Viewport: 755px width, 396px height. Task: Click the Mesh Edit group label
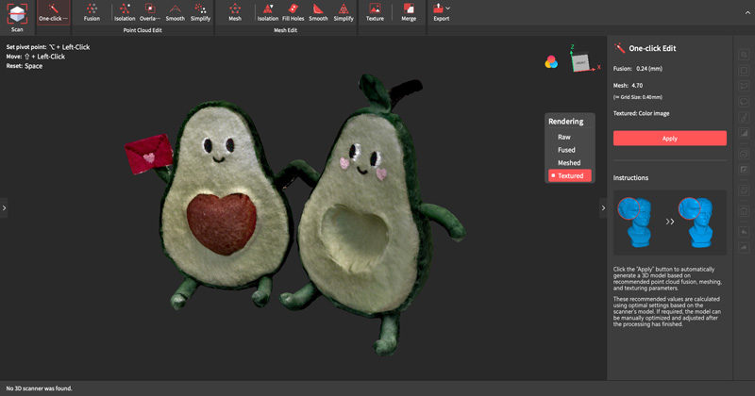pyautogui.click(x=286, y=30)
